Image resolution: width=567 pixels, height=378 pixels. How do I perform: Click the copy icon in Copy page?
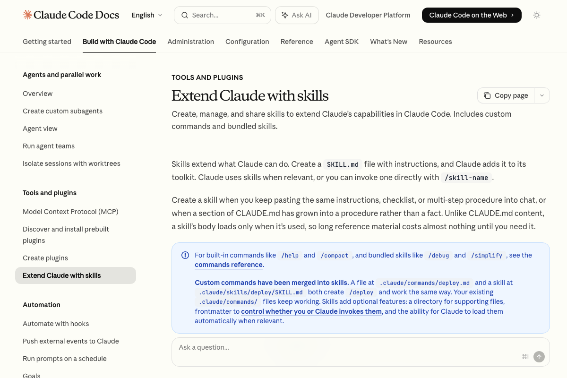coord(487,95)
